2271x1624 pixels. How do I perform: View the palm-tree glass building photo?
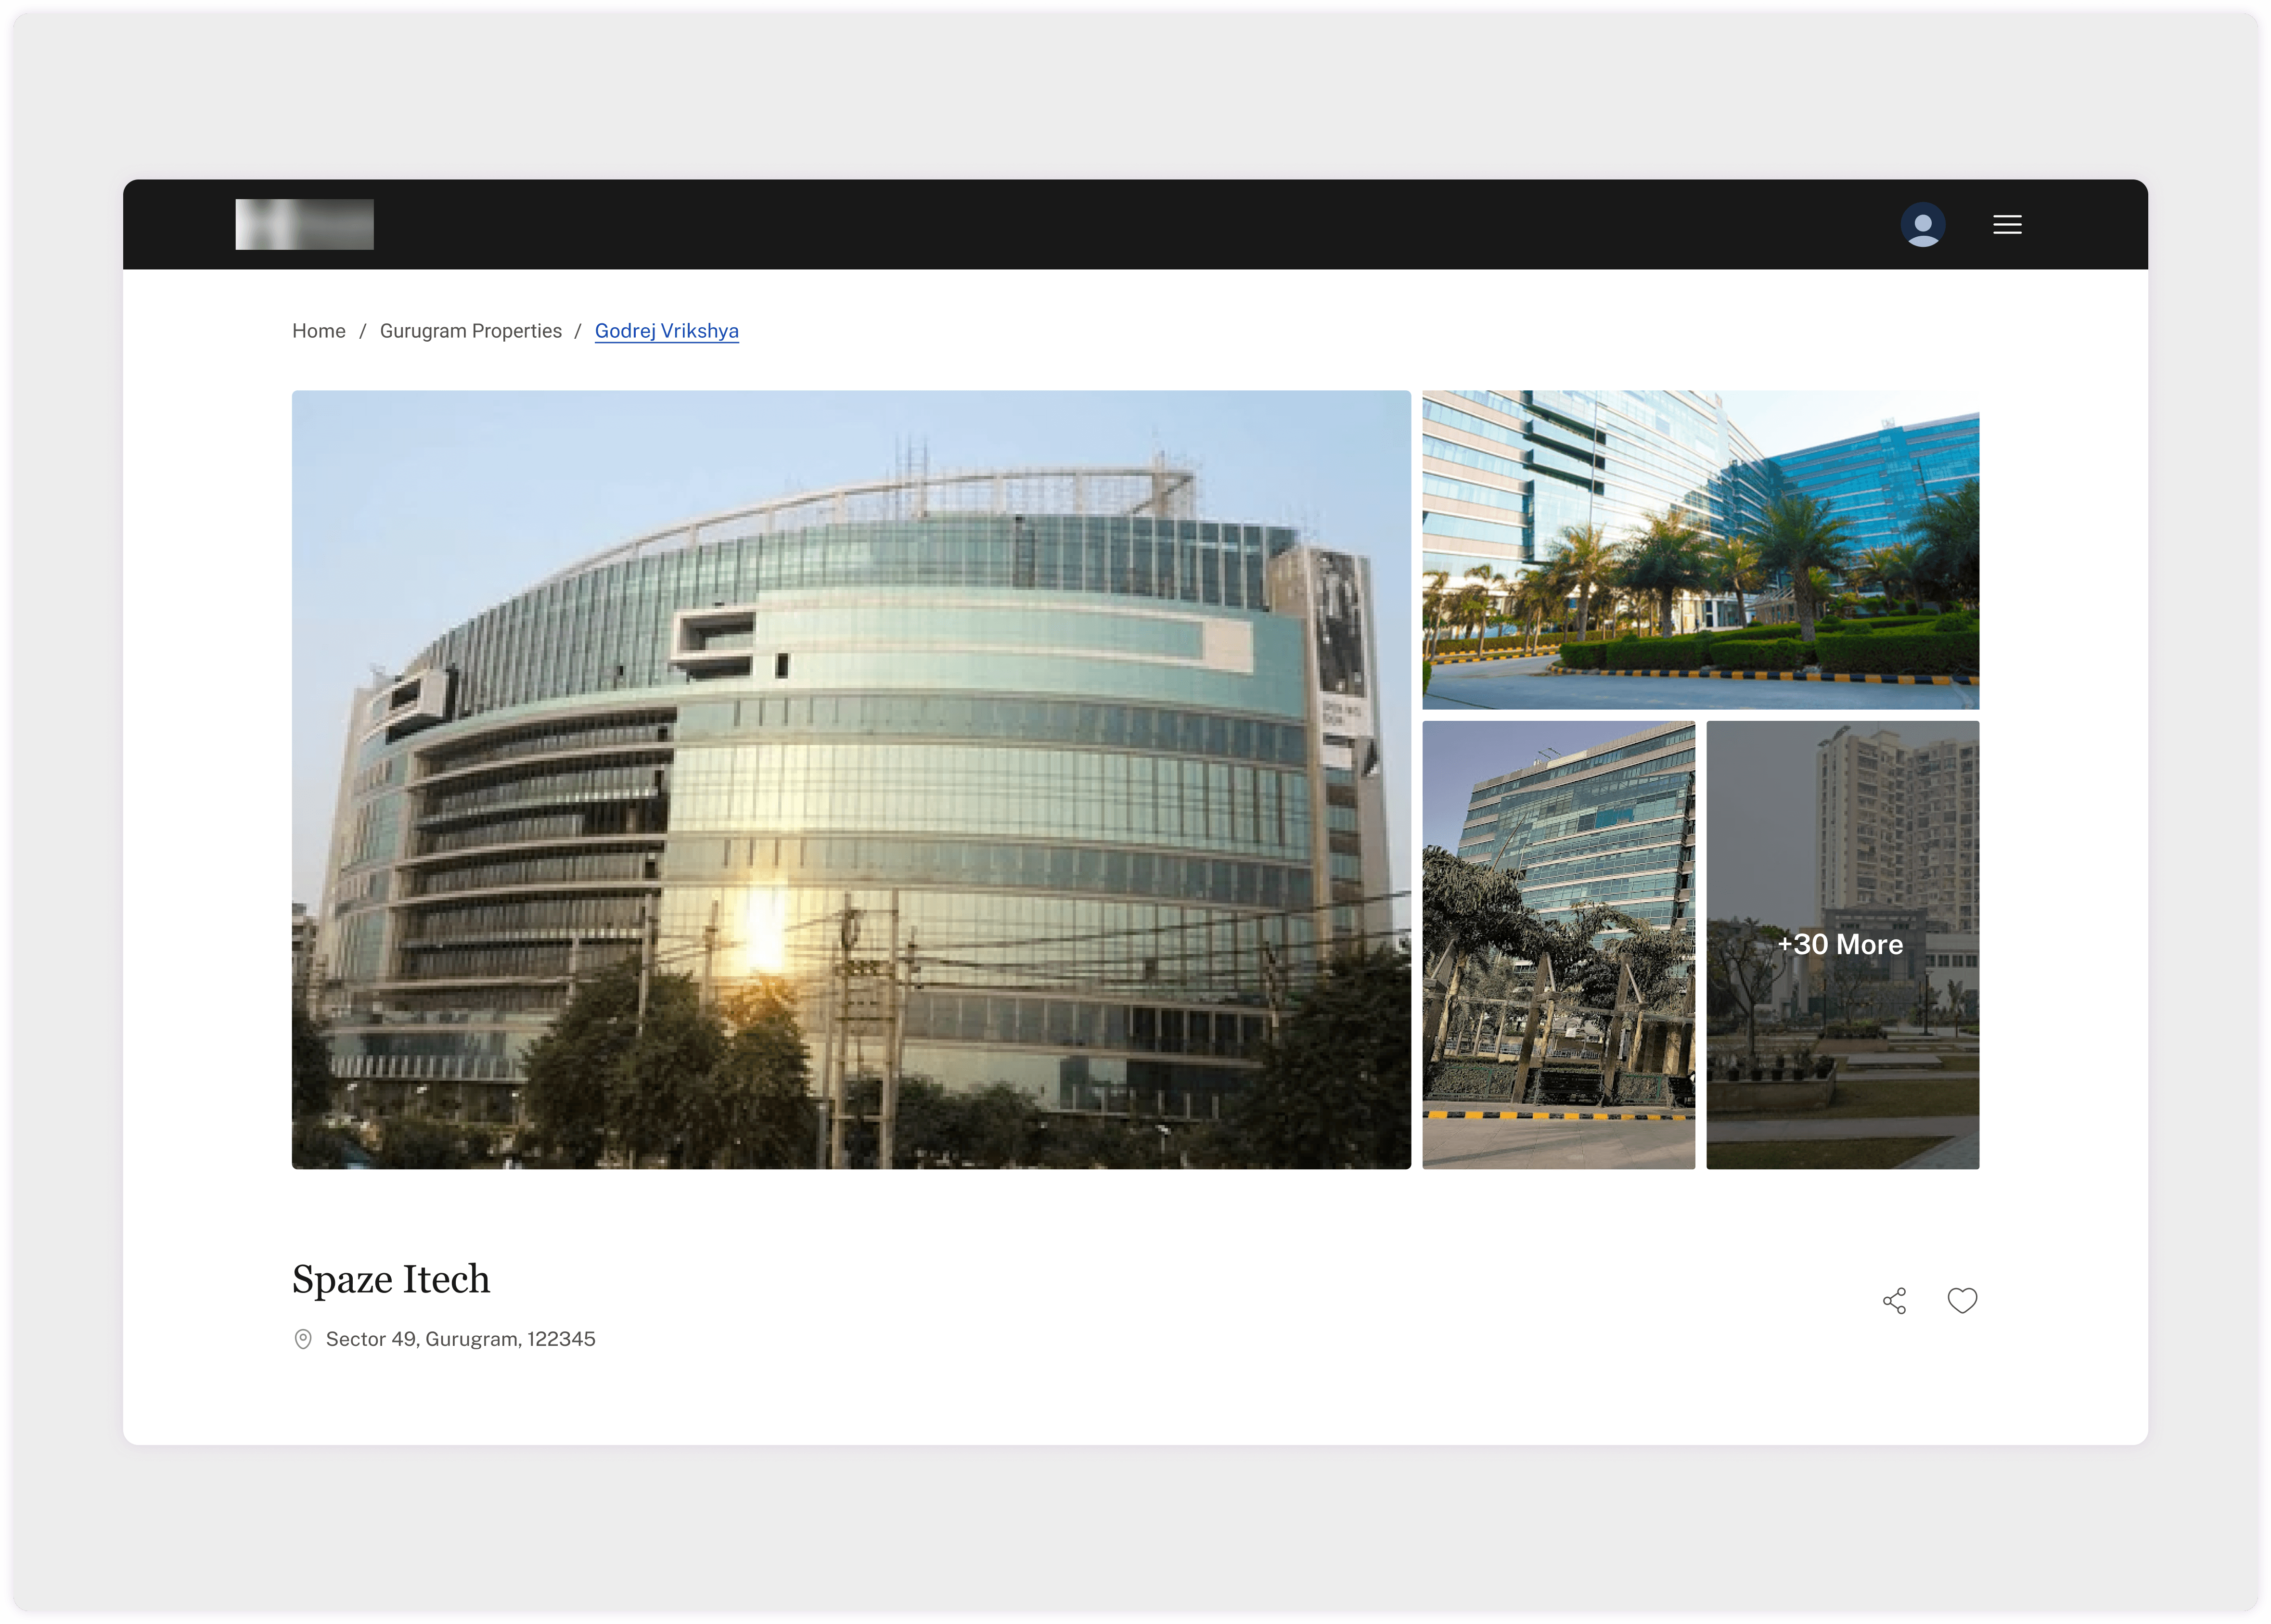[1700, 549]
